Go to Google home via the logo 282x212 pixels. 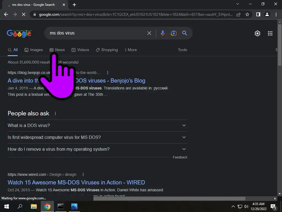click(x=19, y=33)
